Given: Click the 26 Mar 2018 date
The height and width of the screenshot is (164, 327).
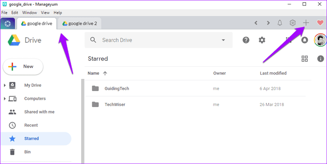Looking at the screenshot, I should point(272,105).
